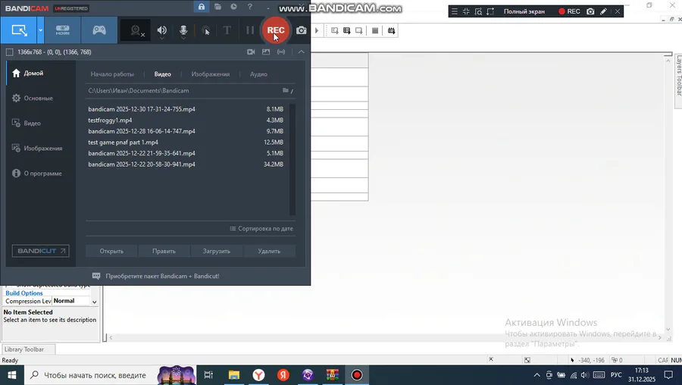
Task: Select bandicam 2025-12-22 21-59-35-641.mp4
Action: click(186, 153)
